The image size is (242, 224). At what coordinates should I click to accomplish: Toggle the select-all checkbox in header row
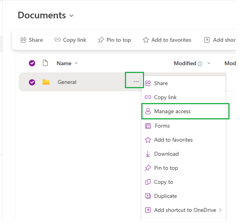click(x=32, y=63)
